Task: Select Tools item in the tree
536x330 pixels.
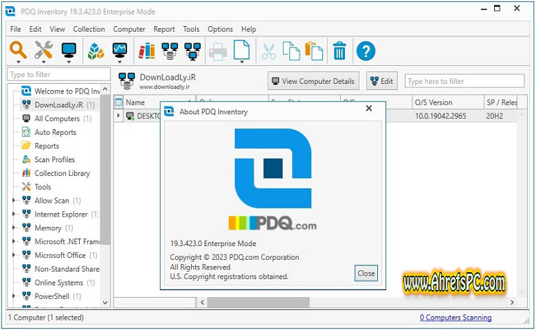Action: [x=36, y=187]
